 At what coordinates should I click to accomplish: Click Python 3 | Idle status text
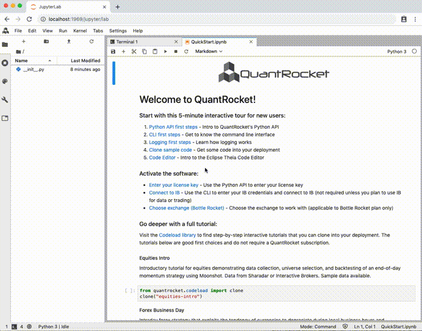click(x=54, y=327)
